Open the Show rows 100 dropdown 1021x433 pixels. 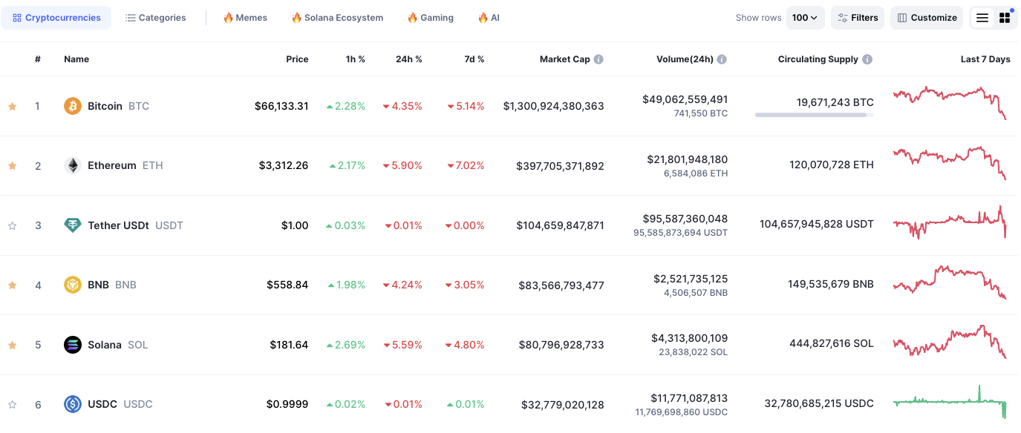click(805, 18)
